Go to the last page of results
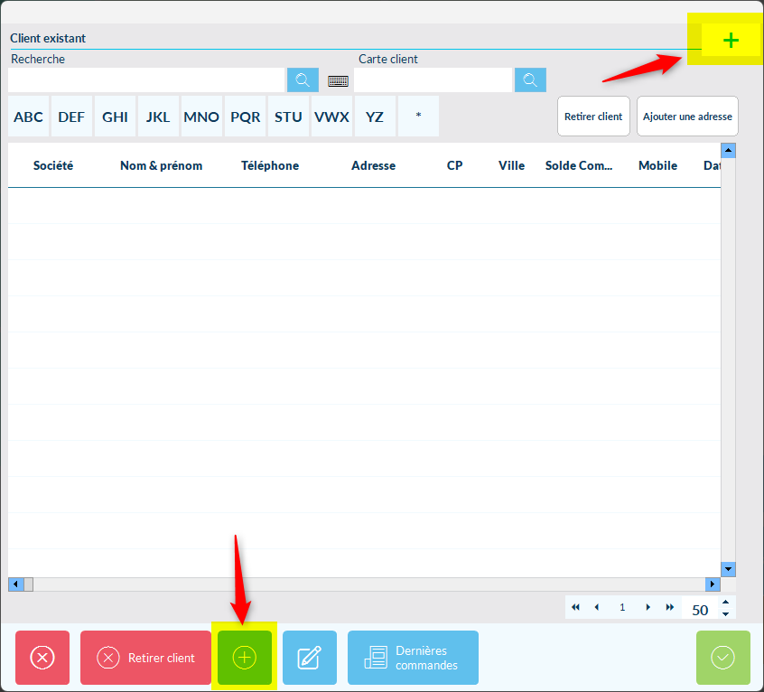The height and width of the screenshot is (692, 764). point(670,607)
